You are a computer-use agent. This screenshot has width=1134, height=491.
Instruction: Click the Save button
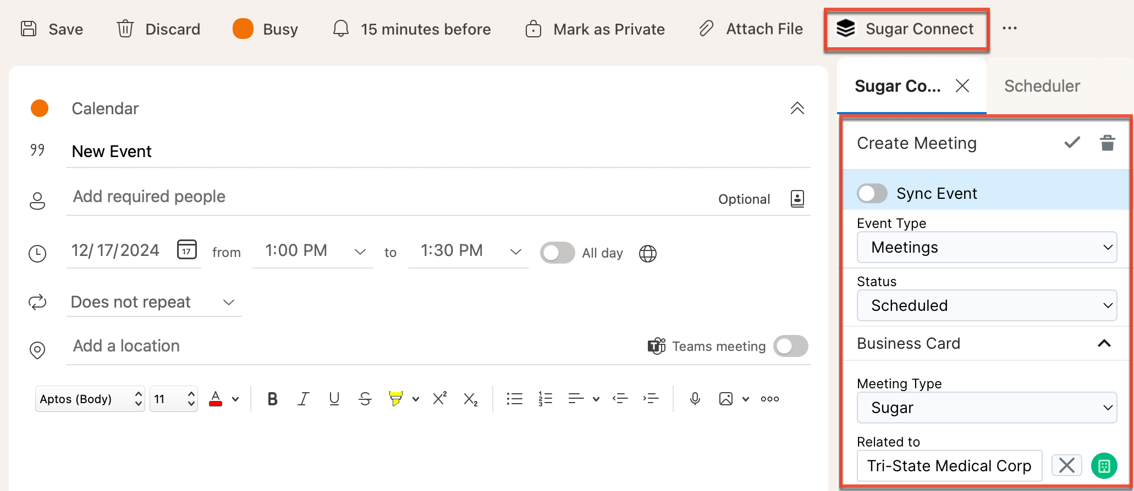[52, 29]
